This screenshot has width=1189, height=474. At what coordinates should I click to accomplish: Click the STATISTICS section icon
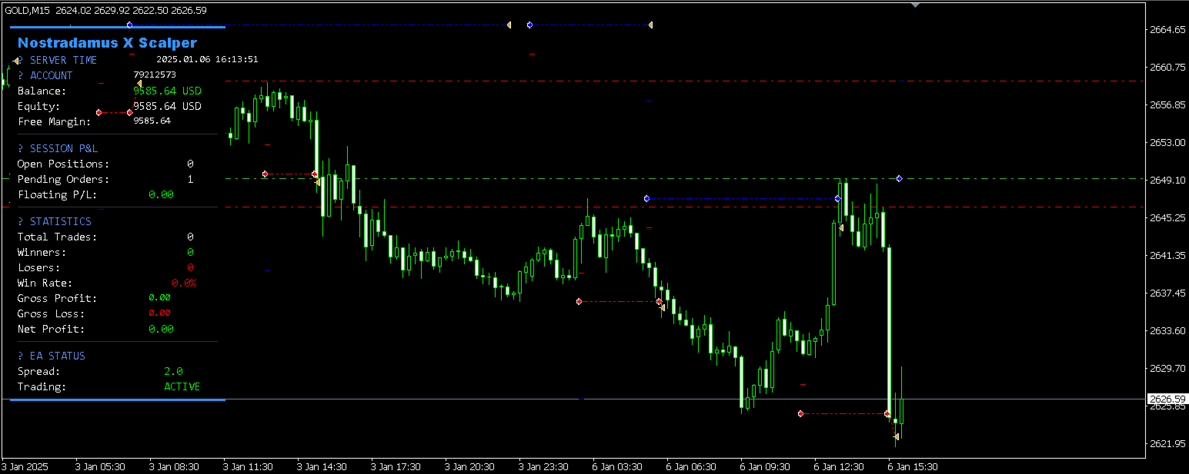tap(19, 221)
